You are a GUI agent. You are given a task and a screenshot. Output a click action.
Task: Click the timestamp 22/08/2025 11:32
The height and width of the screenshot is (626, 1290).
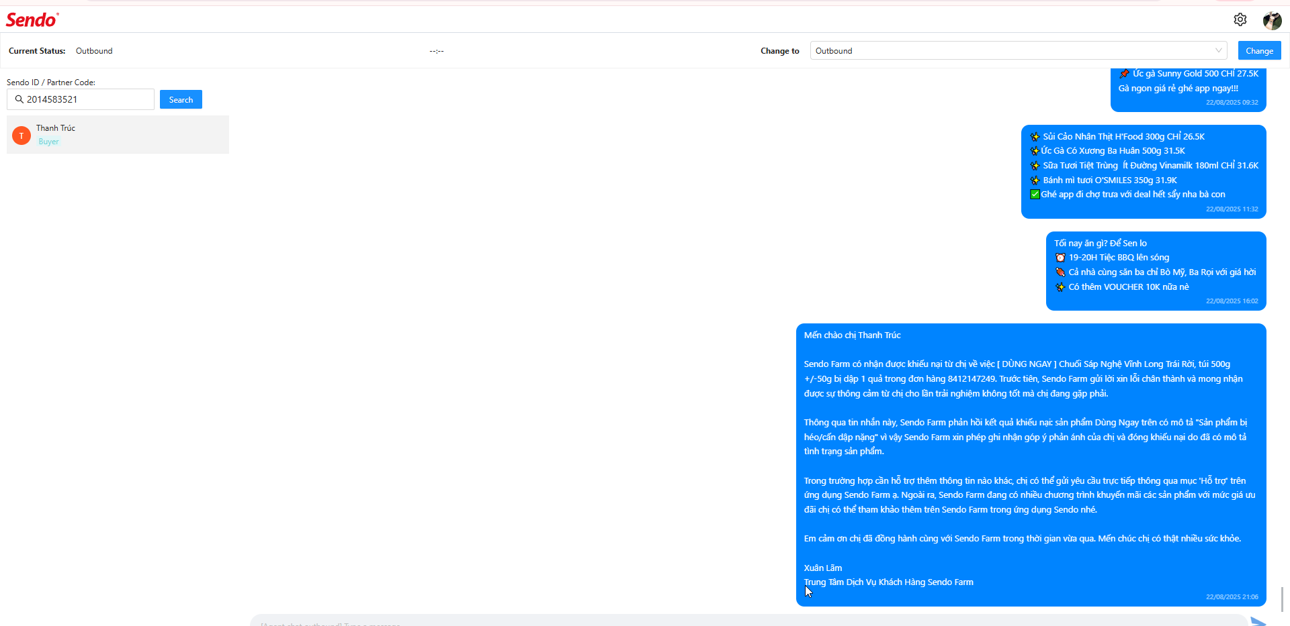(x=1232, y=209)
